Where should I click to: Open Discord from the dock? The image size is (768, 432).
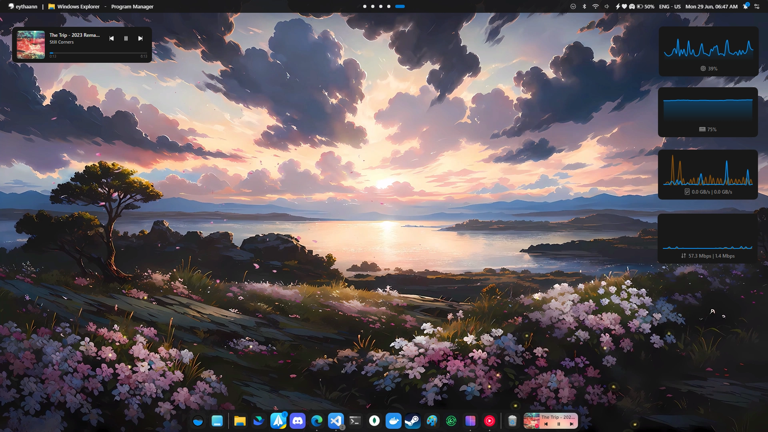tap(298, 421)
